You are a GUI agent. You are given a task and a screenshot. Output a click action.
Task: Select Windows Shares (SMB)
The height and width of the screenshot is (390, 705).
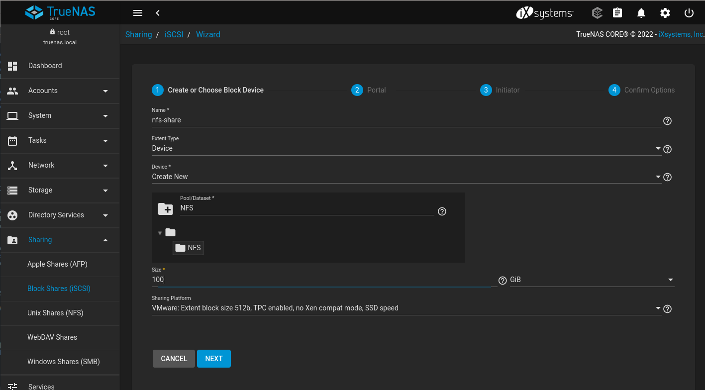coord(60,362)
